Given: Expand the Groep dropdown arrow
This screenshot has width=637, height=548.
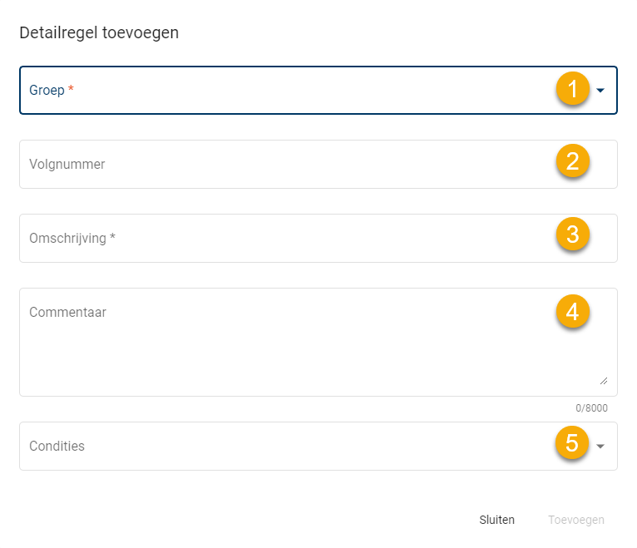Looking at the screenshot, I should (600, 90).
